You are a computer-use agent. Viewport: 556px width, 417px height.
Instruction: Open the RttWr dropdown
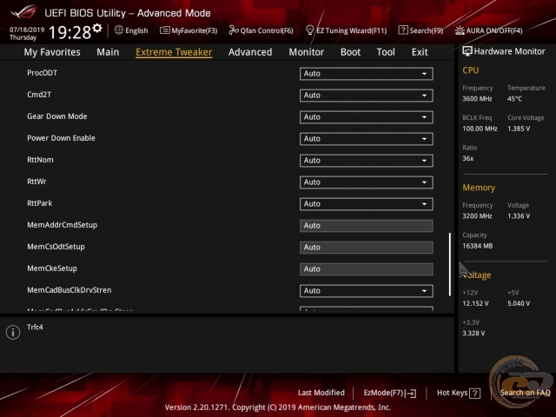(367, 182)
